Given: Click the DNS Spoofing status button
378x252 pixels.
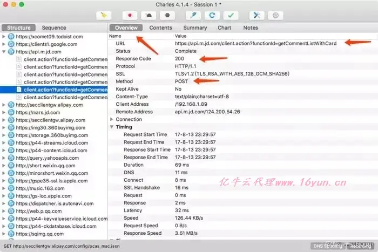Looking at the screenshot, I should [328, 246].
